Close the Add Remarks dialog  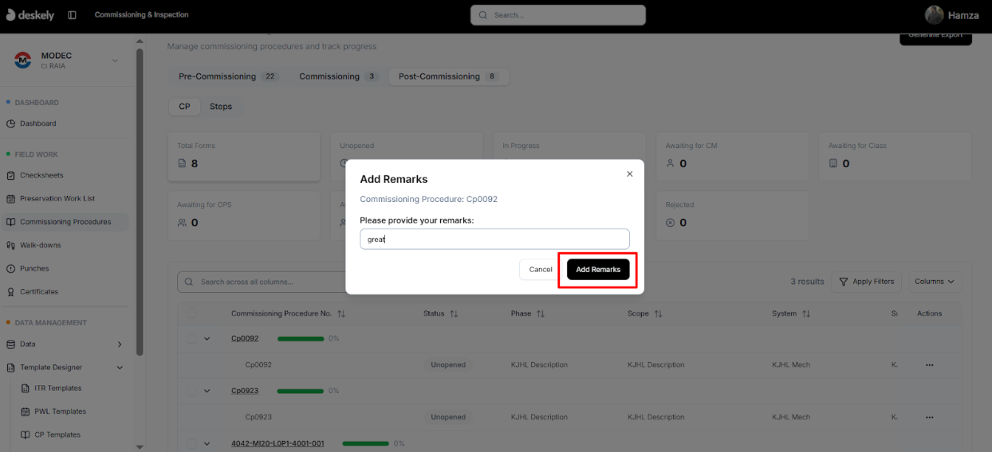tap(629, 173)
